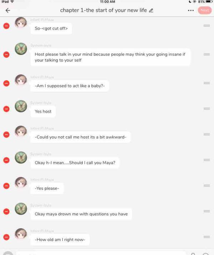Tap the back arrow icon
This screenshot has width=214, height=255.
7,10
